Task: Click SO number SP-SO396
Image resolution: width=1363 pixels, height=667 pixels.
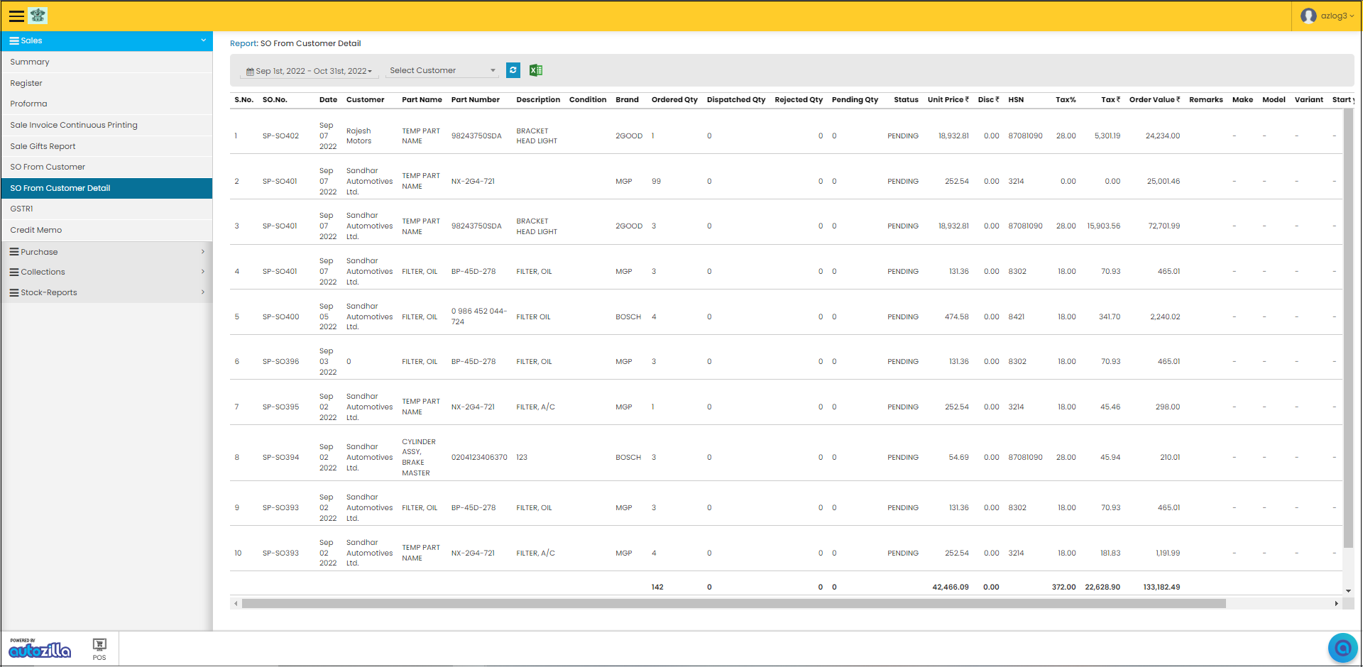Action: coord(280,362)
